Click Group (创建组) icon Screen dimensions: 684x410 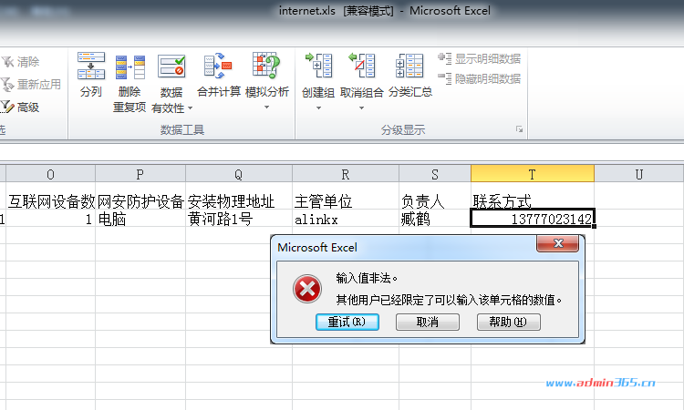point(318,65)
